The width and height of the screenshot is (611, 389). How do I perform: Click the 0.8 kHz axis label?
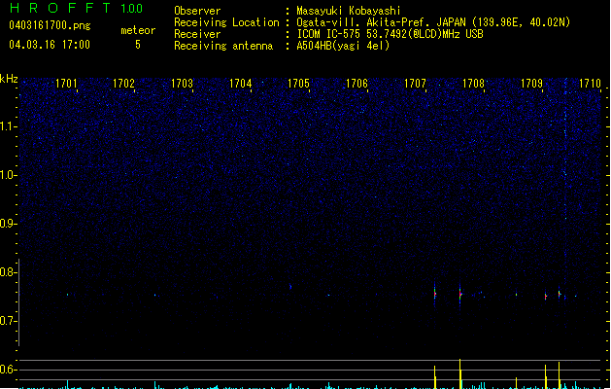(x=8, y=272)
